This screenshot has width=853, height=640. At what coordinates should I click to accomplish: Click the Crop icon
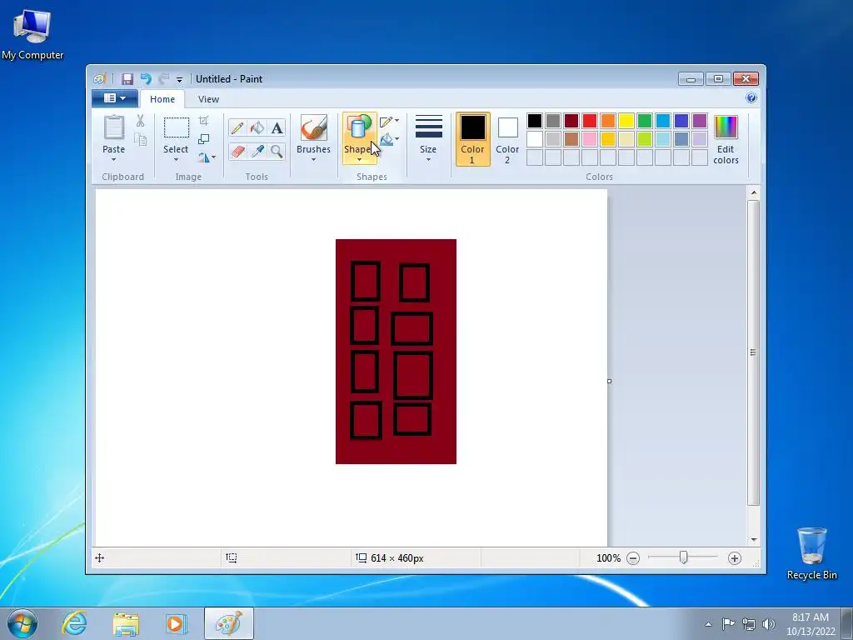(x=203, y=120)
